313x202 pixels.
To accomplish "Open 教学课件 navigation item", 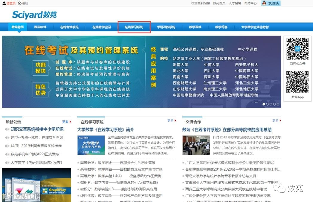I will [195, 27].
